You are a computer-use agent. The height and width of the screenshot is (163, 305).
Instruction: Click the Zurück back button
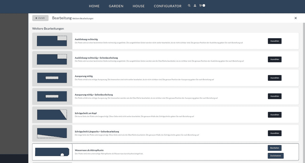[x=40, y=18]
